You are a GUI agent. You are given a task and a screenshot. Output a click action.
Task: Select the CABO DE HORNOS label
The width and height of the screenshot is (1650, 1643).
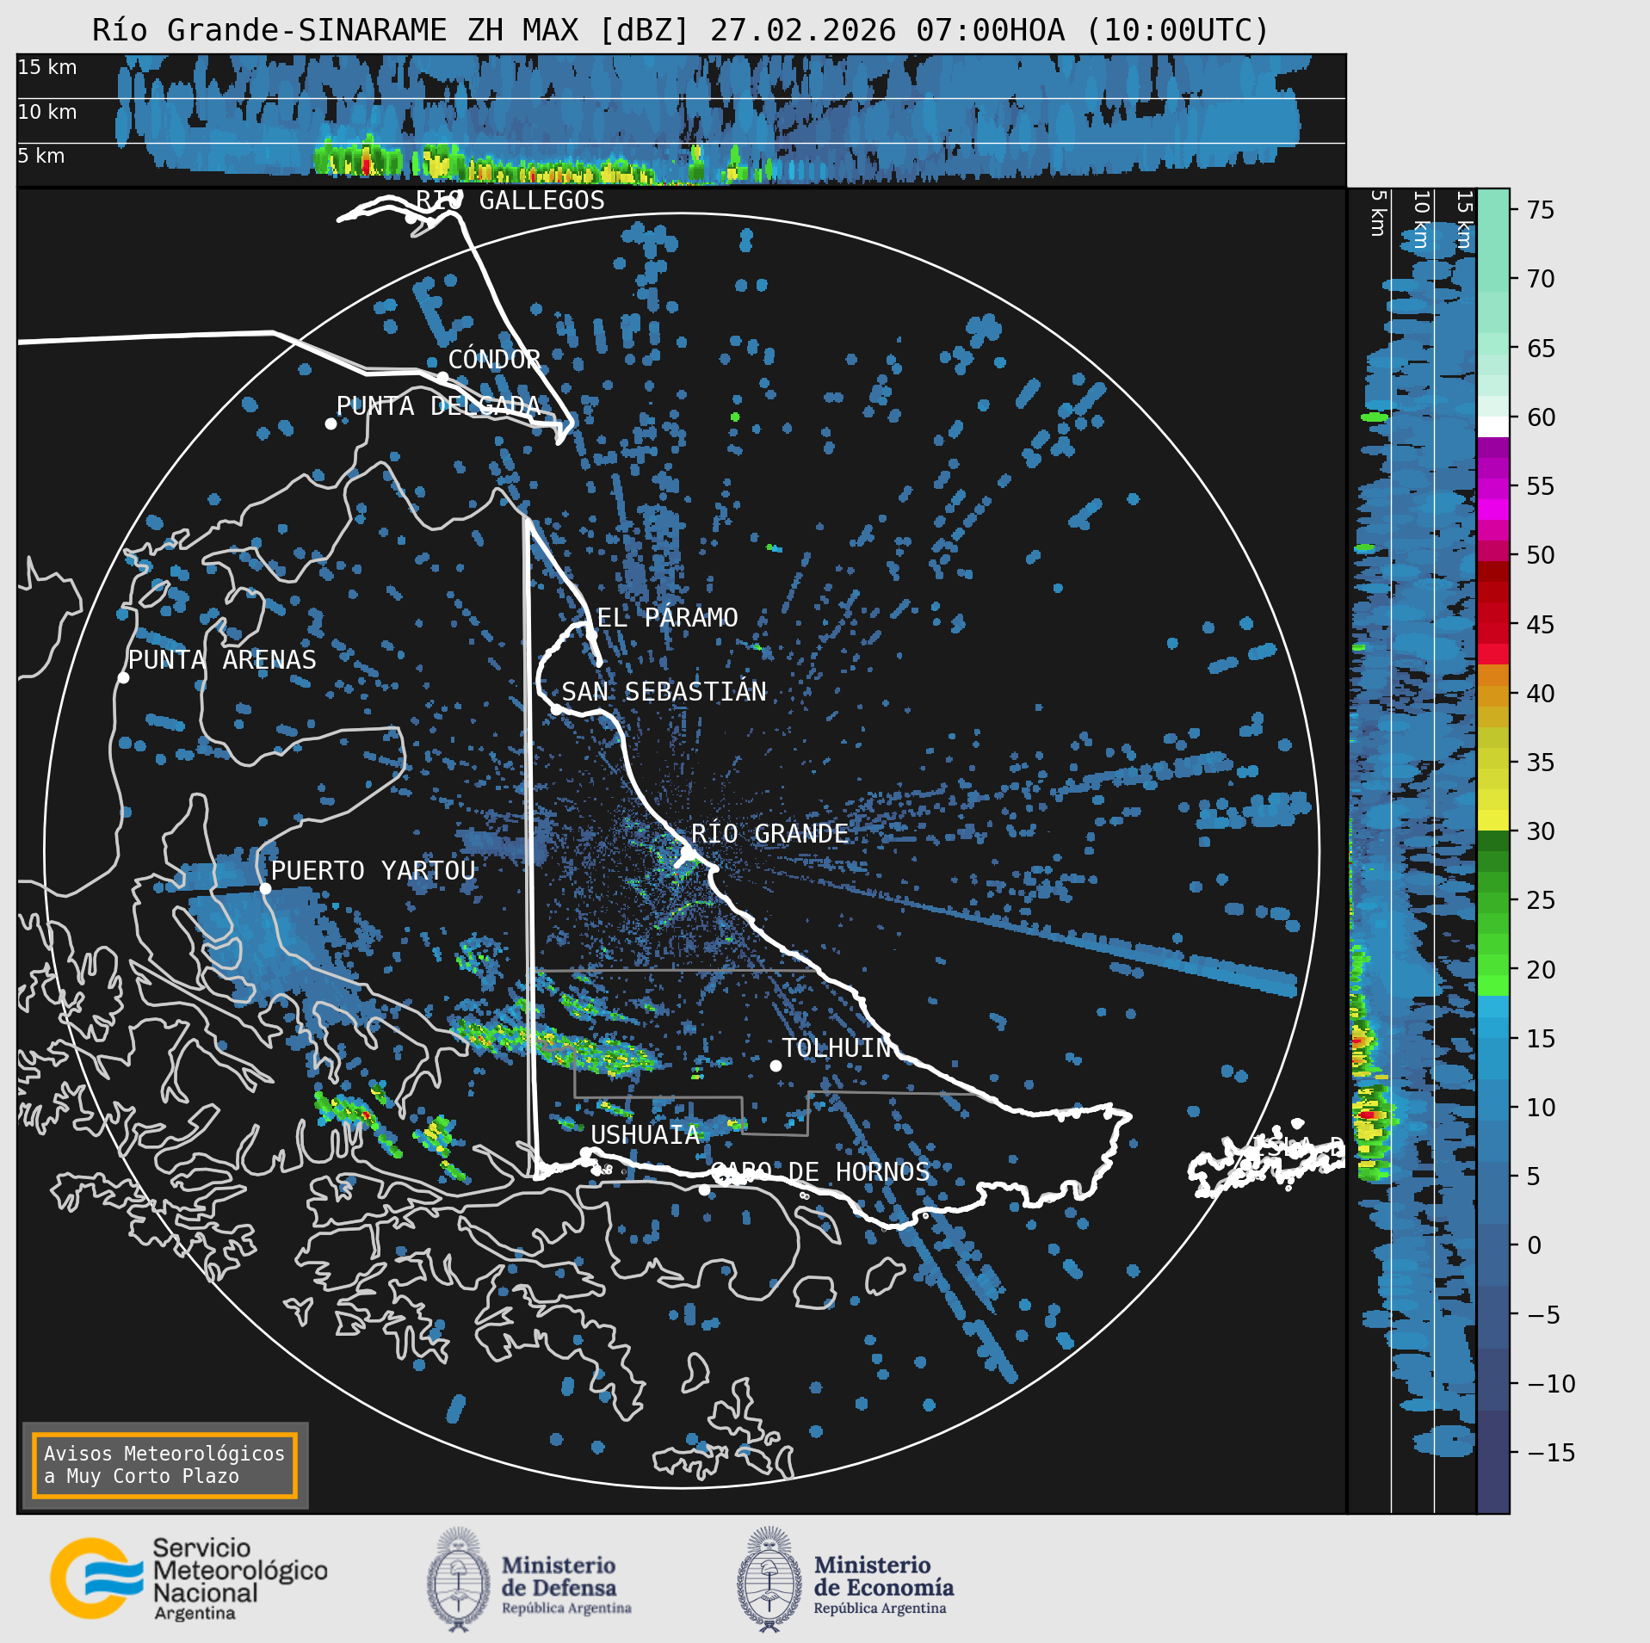pos(820,1171)
